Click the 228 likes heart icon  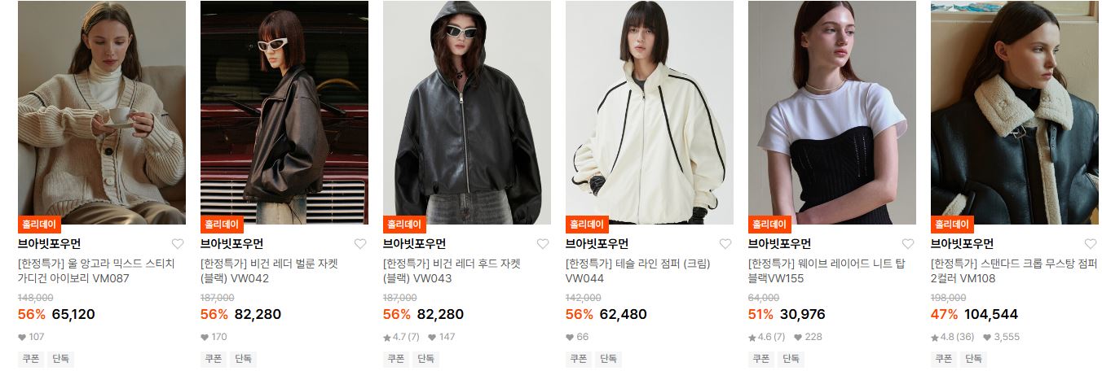(x=798, y=337)
